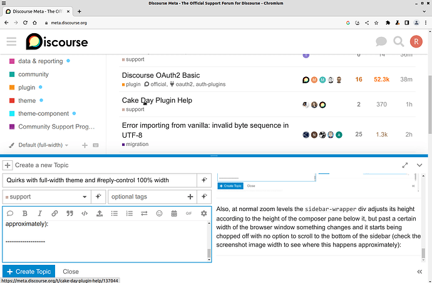Insert a bulleted list
This screenshot has height=283, width=432.
115,214
